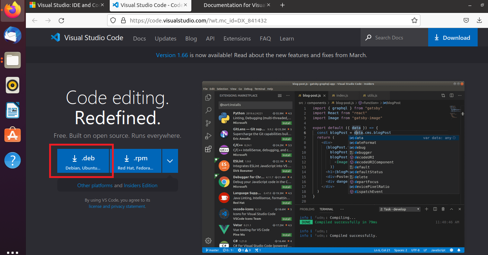The height and width of the screenshot is (255, 488).
Task: Download the .rpm package for Red Hat, Fedora
Action: pyautogui.click(x=136, y=161)
